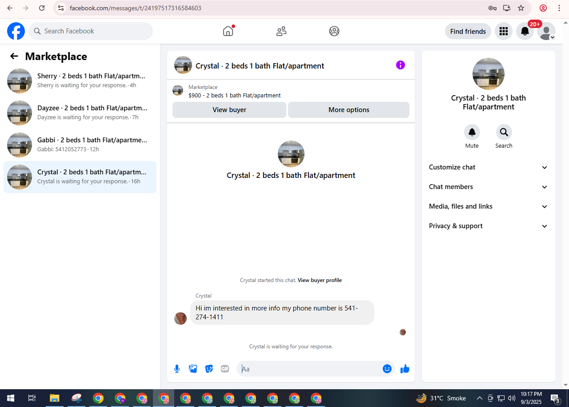Open Task View on taskbar
This screenshot has height=407, width=569.
(x=32, y=398)
